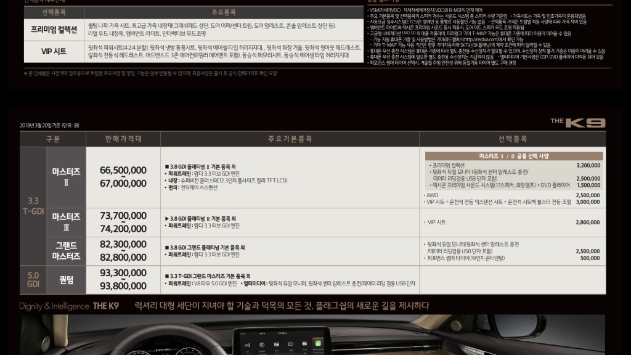Click the 주요기본품목 column header
631x355 pixels.
click(x=290, y=139)
